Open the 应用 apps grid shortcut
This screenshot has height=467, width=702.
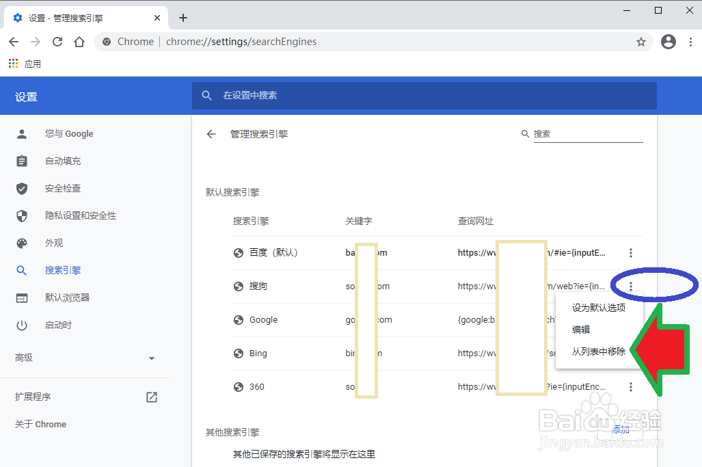(25, 64)
